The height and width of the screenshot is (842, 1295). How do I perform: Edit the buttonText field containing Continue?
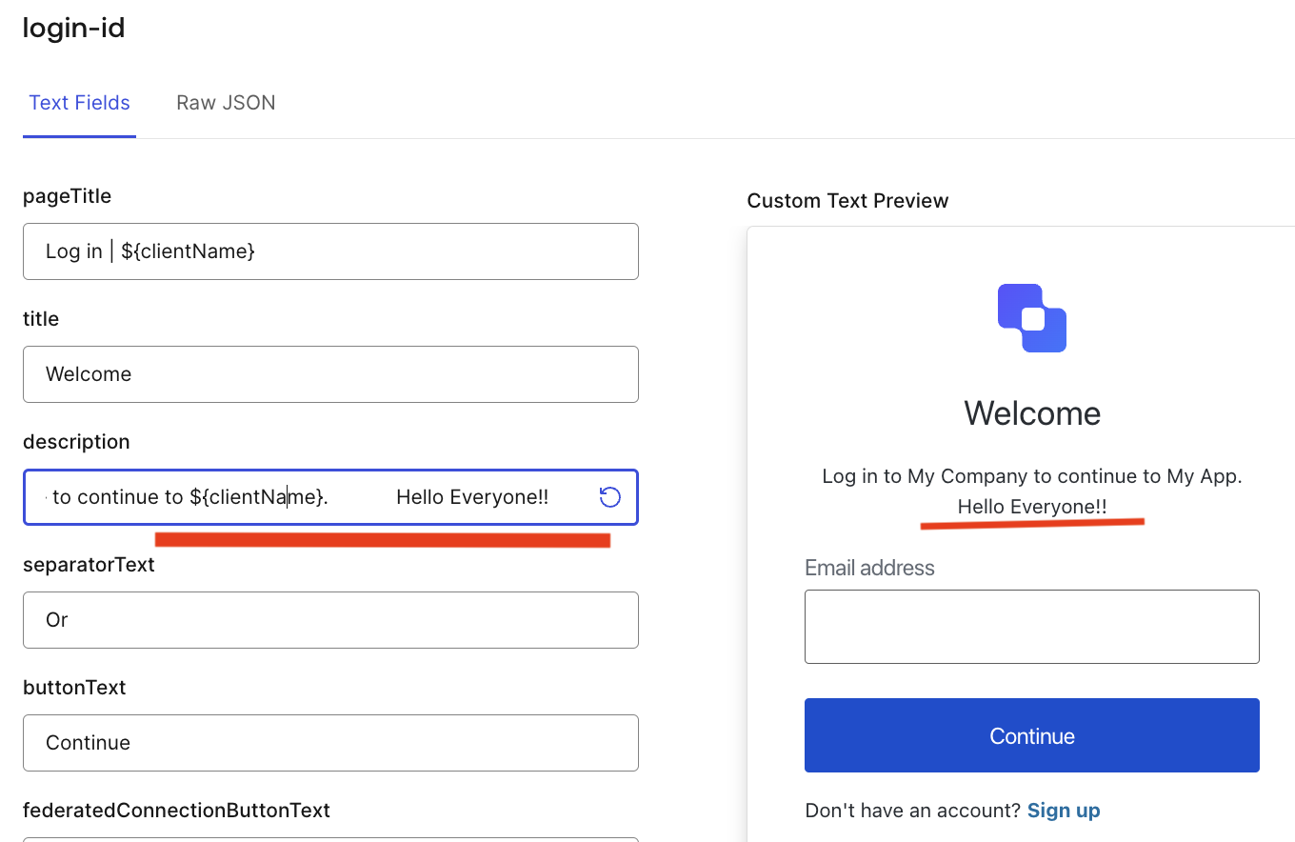point(330,743)
